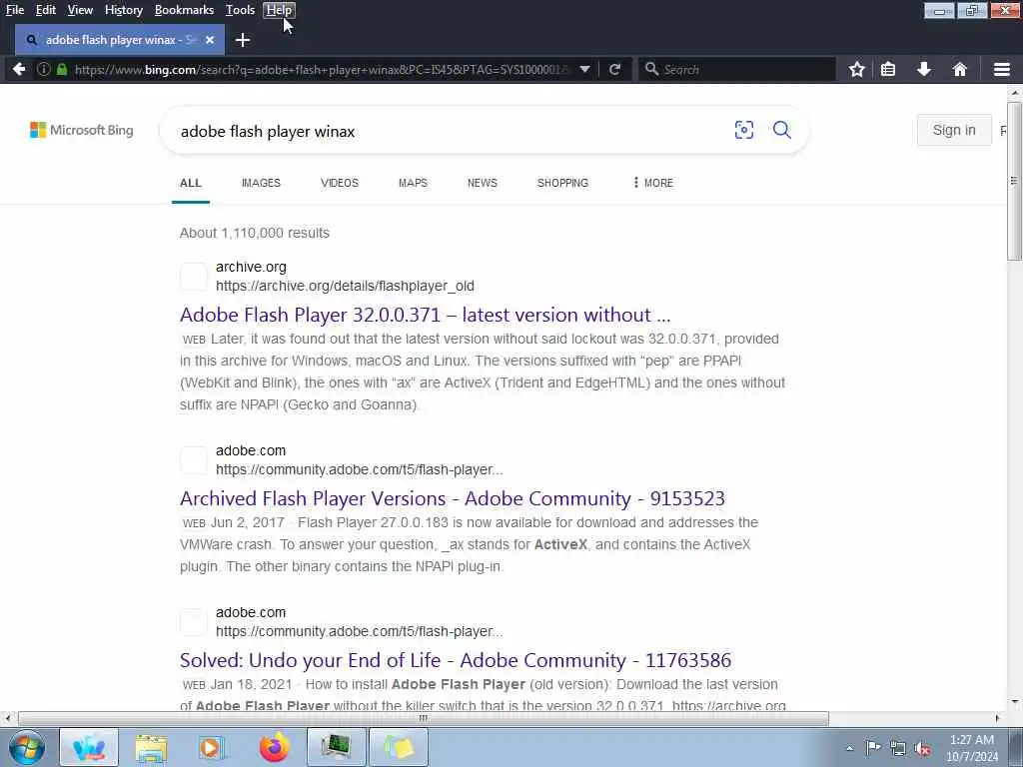1023x767 pixels.
Task: Click favicon of Archived Flash Player Versions result
Action: [x=194, y=460]
